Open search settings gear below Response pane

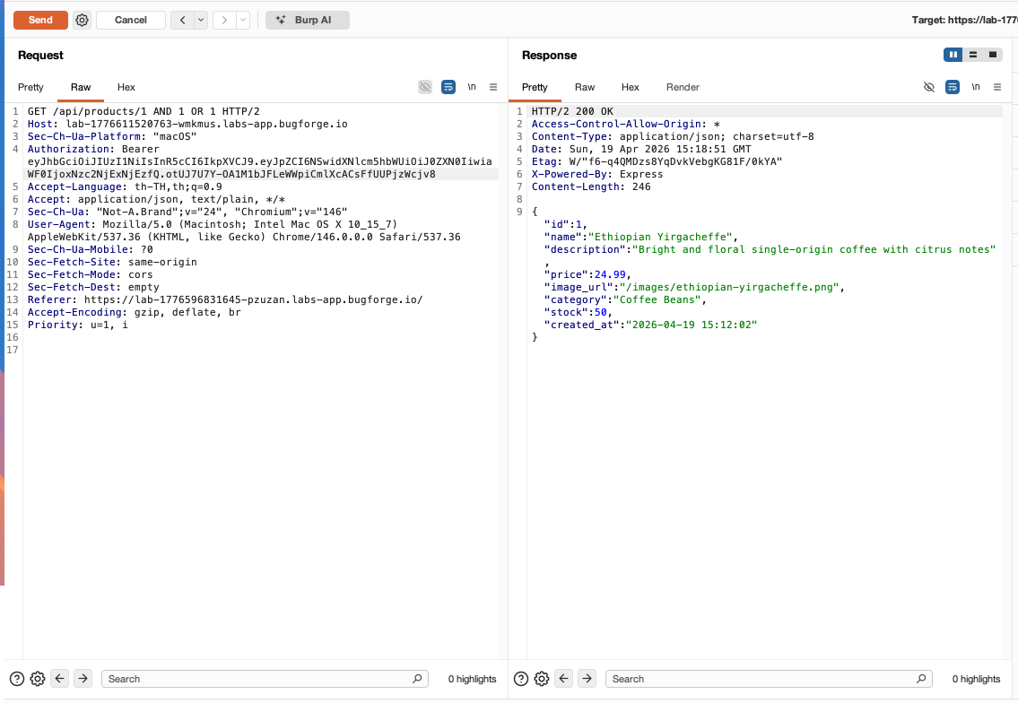(542, 679)
